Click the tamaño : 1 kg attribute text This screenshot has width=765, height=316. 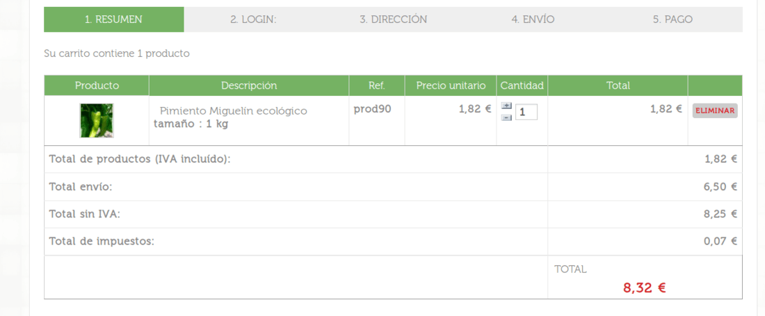pyautogui.click(x=191, y=124)
